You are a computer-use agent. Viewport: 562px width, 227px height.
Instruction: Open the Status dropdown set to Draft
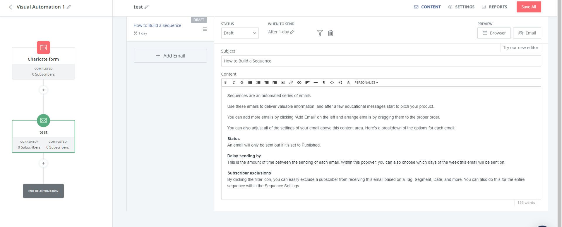(x=240, y=33)
